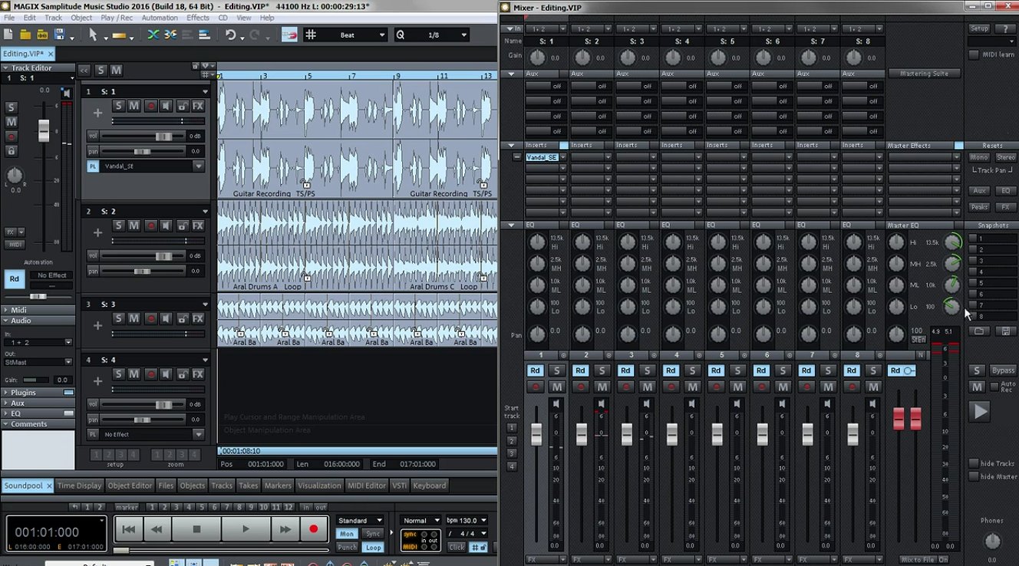
Task: Jump to start with skip-back transport button
Action: (129, 529)
